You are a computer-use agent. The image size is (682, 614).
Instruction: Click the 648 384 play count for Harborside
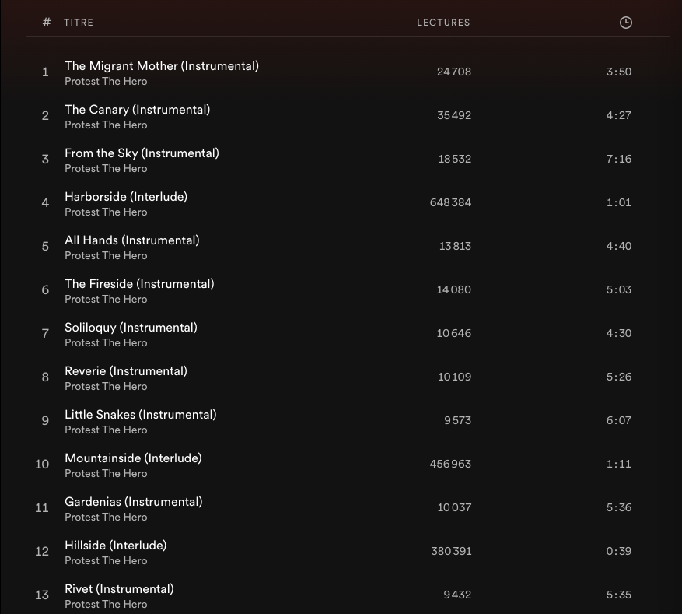(450, 202)
